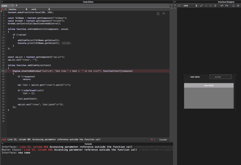Click line number 7 in the gutter
Image resolution: width=241 pixels, height=165 pixels.
[4, 29]
